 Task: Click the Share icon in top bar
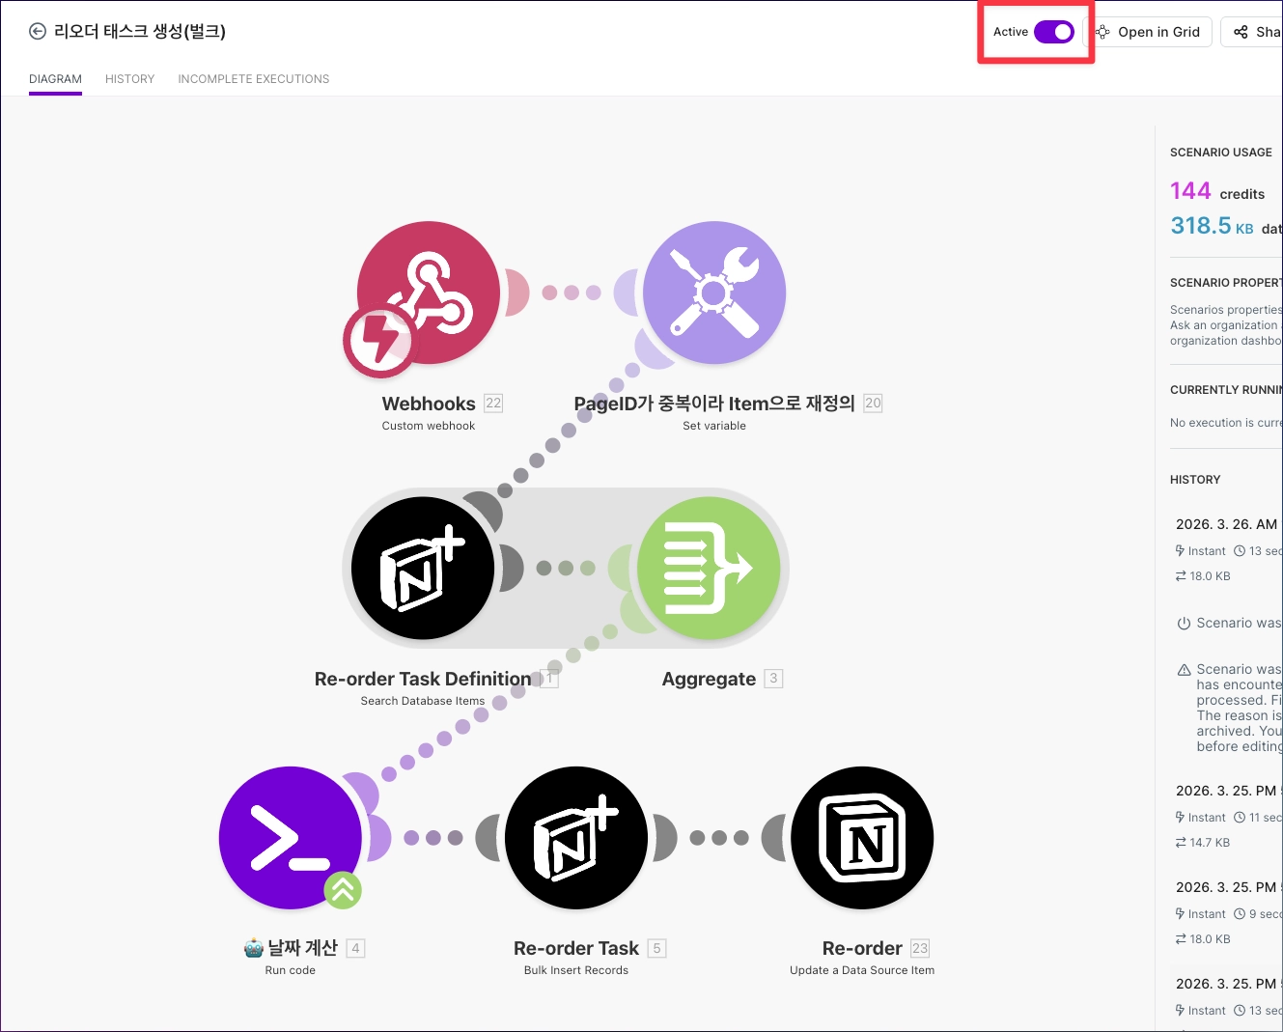coord(1241,32)
